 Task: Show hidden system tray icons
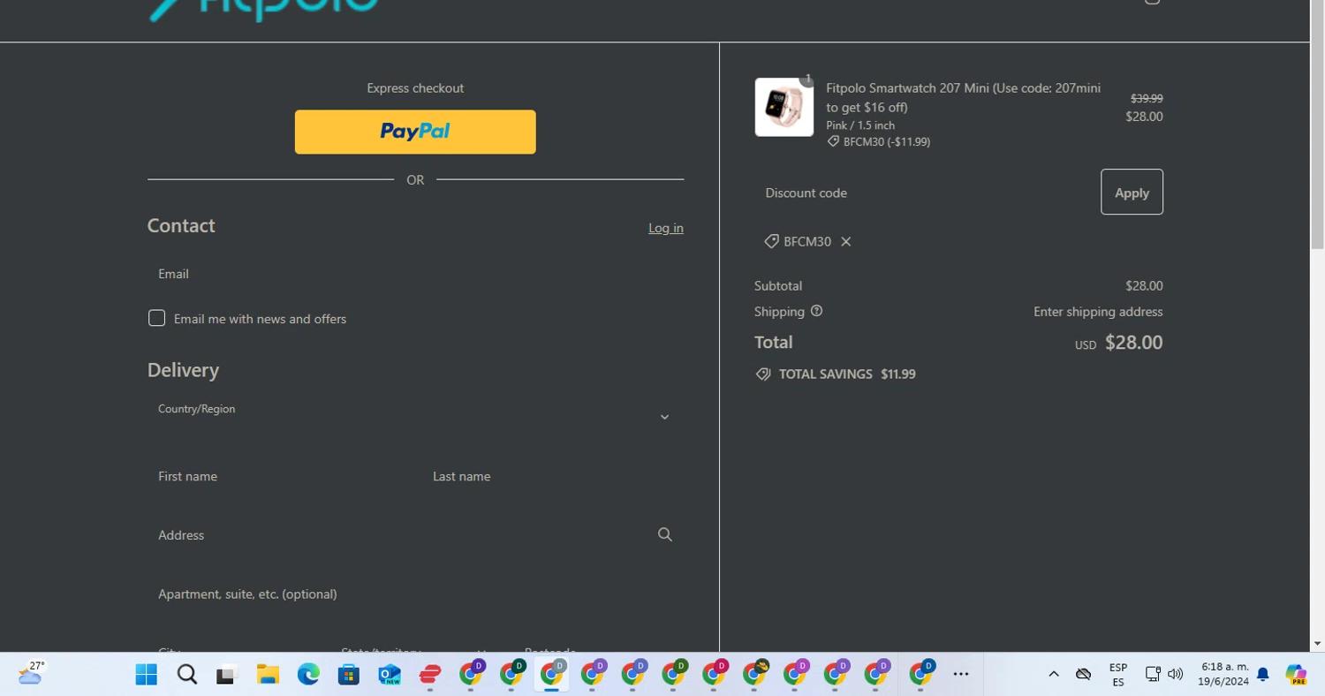tap(1054, 674)
